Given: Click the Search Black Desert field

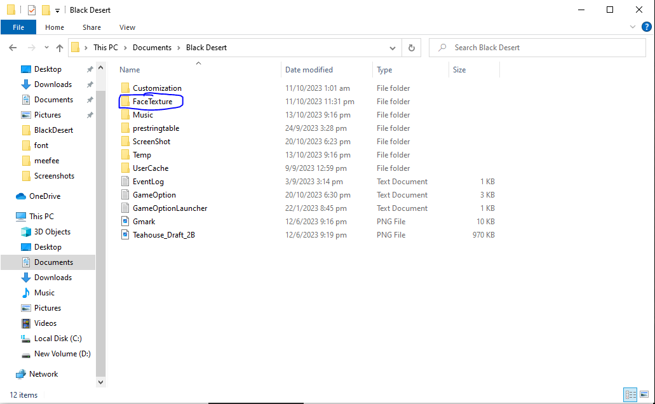Looking at the screenshot, I should pos(537,48).
